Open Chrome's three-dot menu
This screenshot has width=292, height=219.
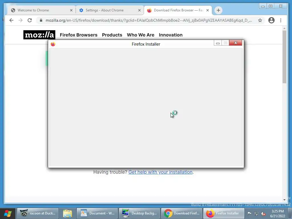[x=281, y=20]
